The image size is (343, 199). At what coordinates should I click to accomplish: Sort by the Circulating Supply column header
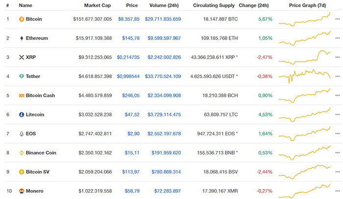pos(214,5)
